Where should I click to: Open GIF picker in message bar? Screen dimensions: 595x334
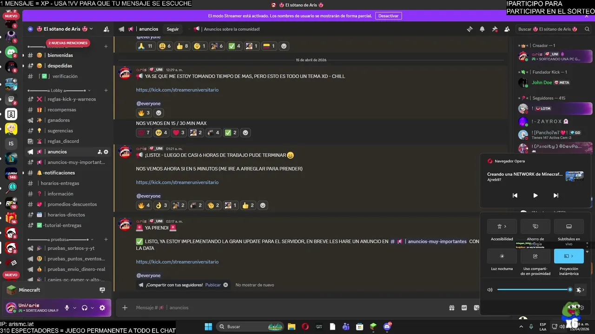pyautogui.click(x=464, y=308)
